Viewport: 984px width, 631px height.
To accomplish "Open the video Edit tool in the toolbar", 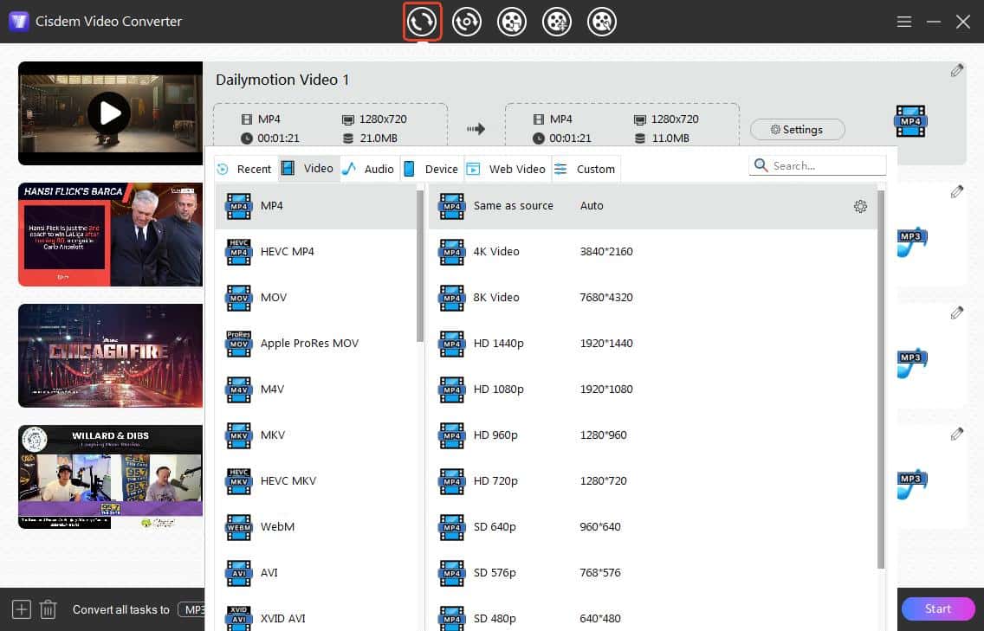I will pos(602,22).
